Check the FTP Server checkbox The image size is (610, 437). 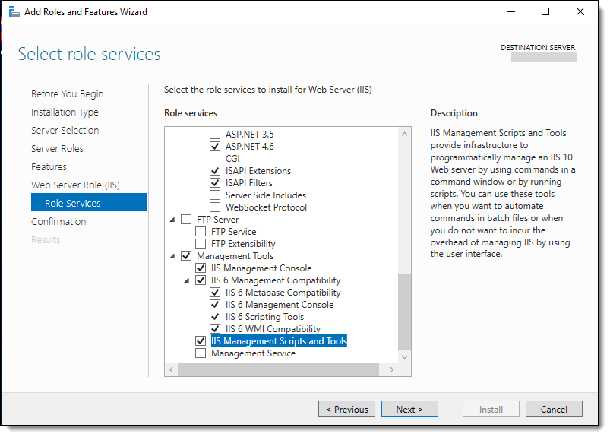click(x=186, y=220)
